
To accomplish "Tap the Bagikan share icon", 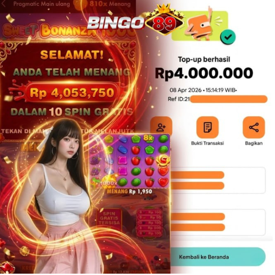I will click(254, 127).
